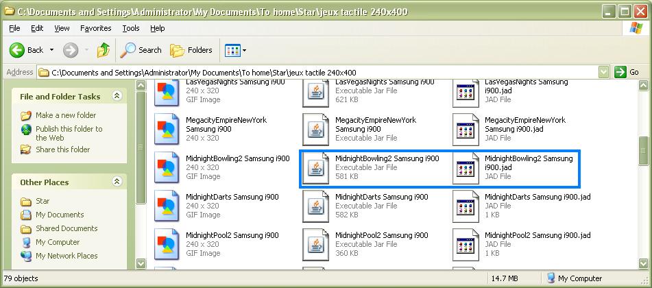Select LasVegasNights GIF image icon
Image resolution: width=652 pixels, height=288 pixels.
click(x=167, y=93)
